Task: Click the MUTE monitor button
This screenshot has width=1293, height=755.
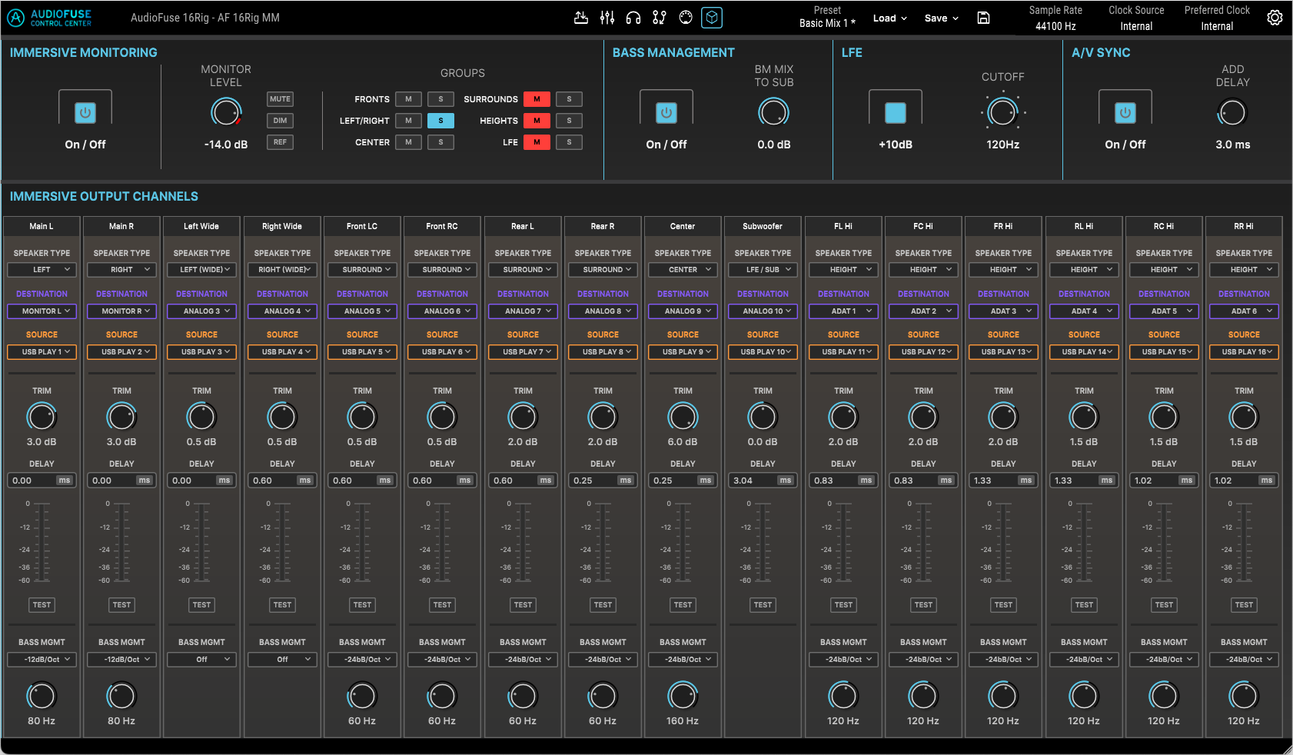Action: pyautogui.click(x=280, y=99)
